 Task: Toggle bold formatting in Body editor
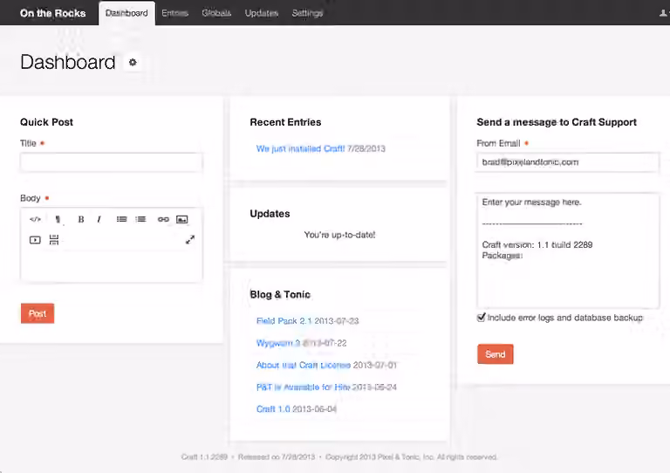[81, 219]
